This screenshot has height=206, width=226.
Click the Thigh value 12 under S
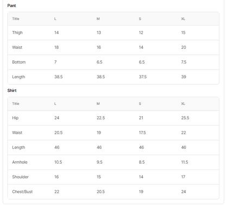141,33
